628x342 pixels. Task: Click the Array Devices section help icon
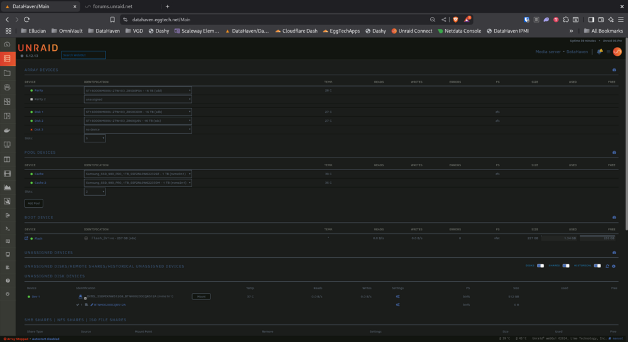click(x=614, y=70)
